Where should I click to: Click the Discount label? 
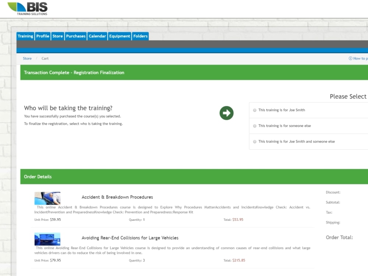(x=333, y=192)
